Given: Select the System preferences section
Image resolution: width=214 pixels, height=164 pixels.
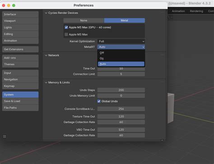Looking at the screenshot, I should [20, 94].
